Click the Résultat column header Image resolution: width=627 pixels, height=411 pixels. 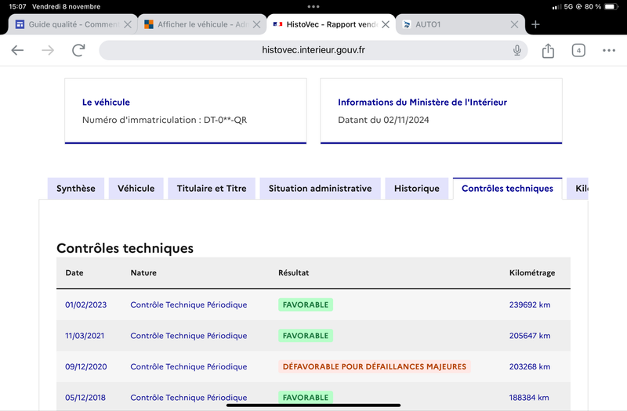tap(293, 272)
